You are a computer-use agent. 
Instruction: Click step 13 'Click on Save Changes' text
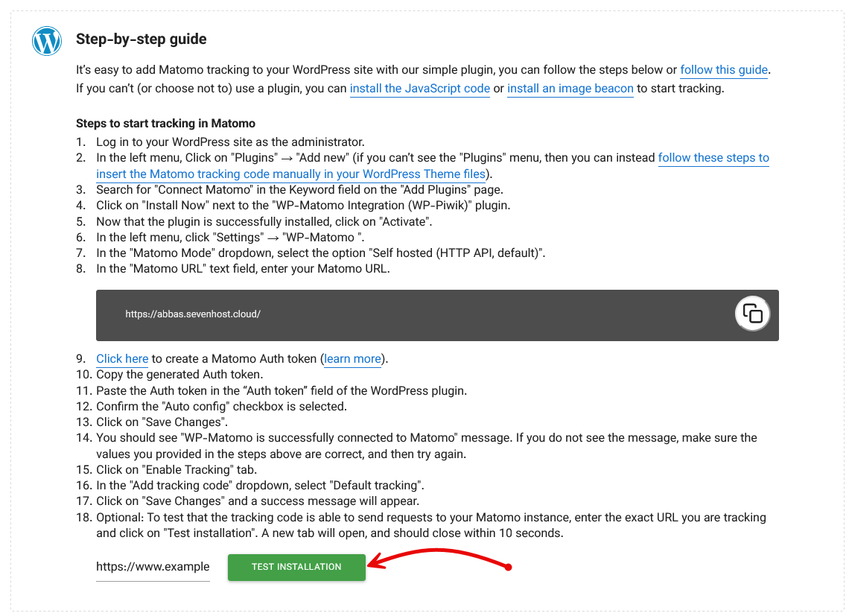click(162, 422)
